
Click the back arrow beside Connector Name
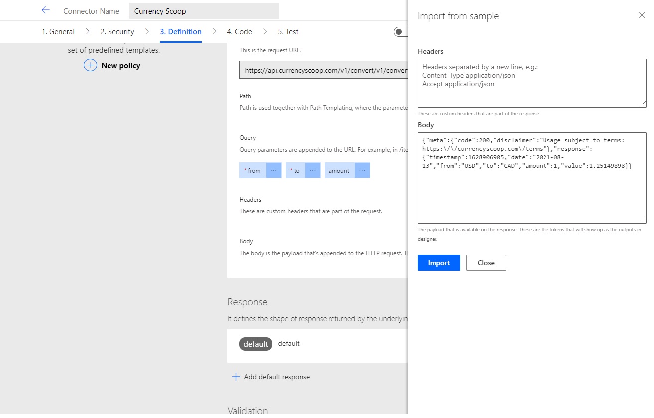point(45,10)
